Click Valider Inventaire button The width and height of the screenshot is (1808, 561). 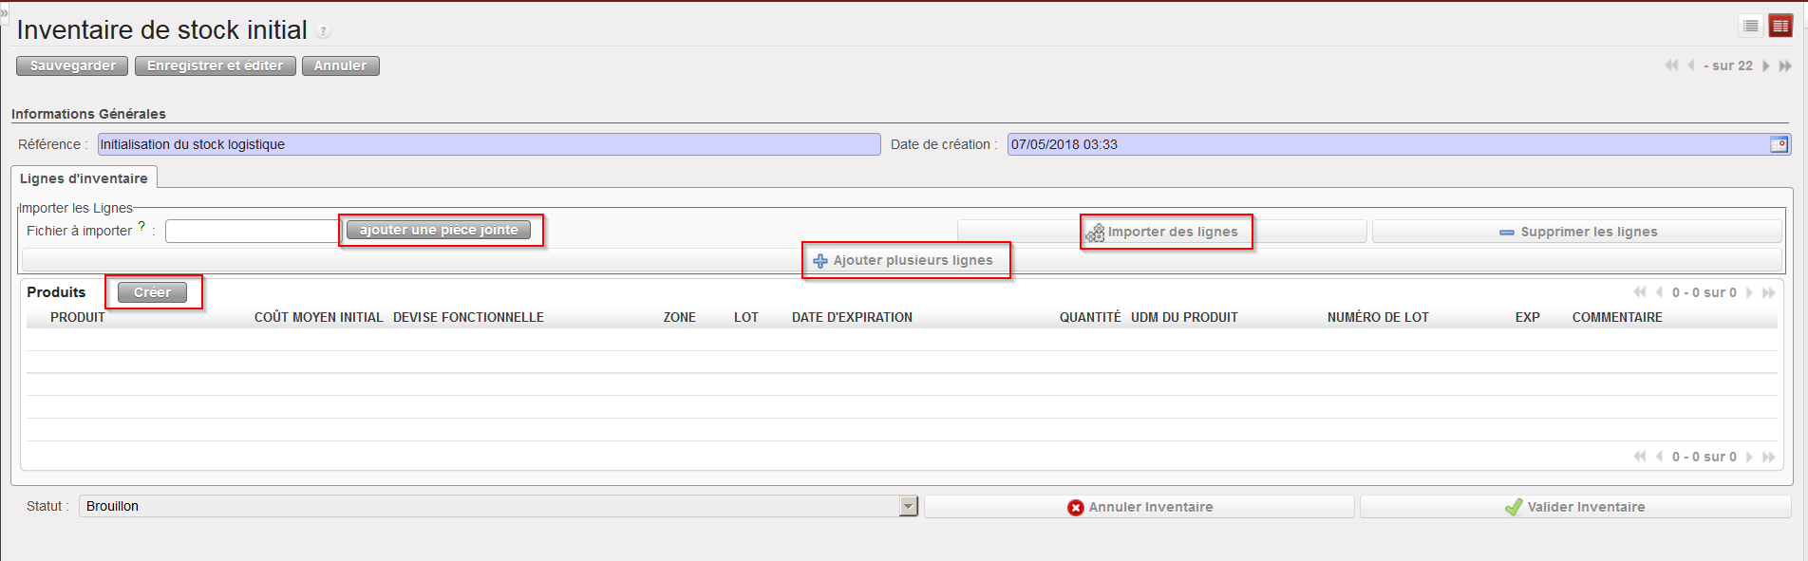coord(1575,507)
